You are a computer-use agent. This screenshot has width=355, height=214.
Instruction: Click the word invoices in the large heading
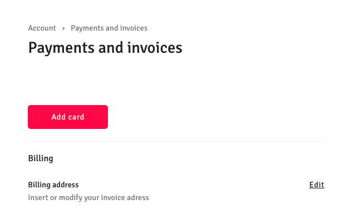point(155,48)
